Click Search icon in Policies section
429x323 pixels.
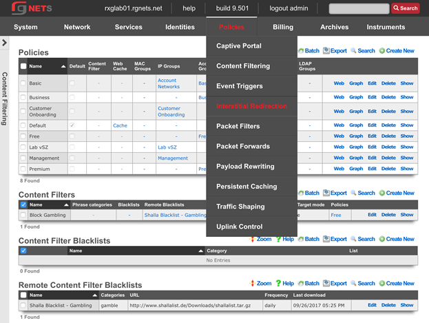click(x=363, y=51)
